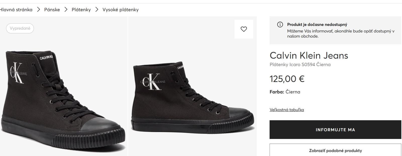
Task: Click the Vypredané sold-out badge
Action: [20, 28]
